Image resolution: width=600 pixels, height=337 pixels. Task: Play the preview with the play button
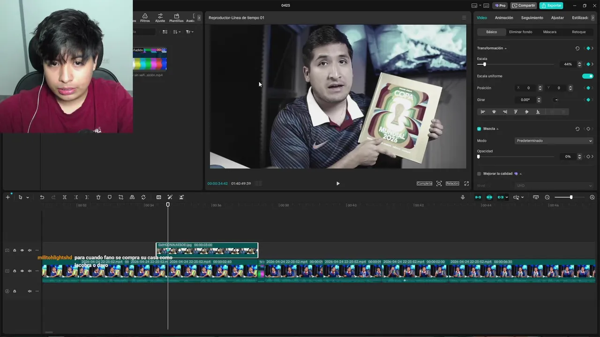(x=338, y=183)
